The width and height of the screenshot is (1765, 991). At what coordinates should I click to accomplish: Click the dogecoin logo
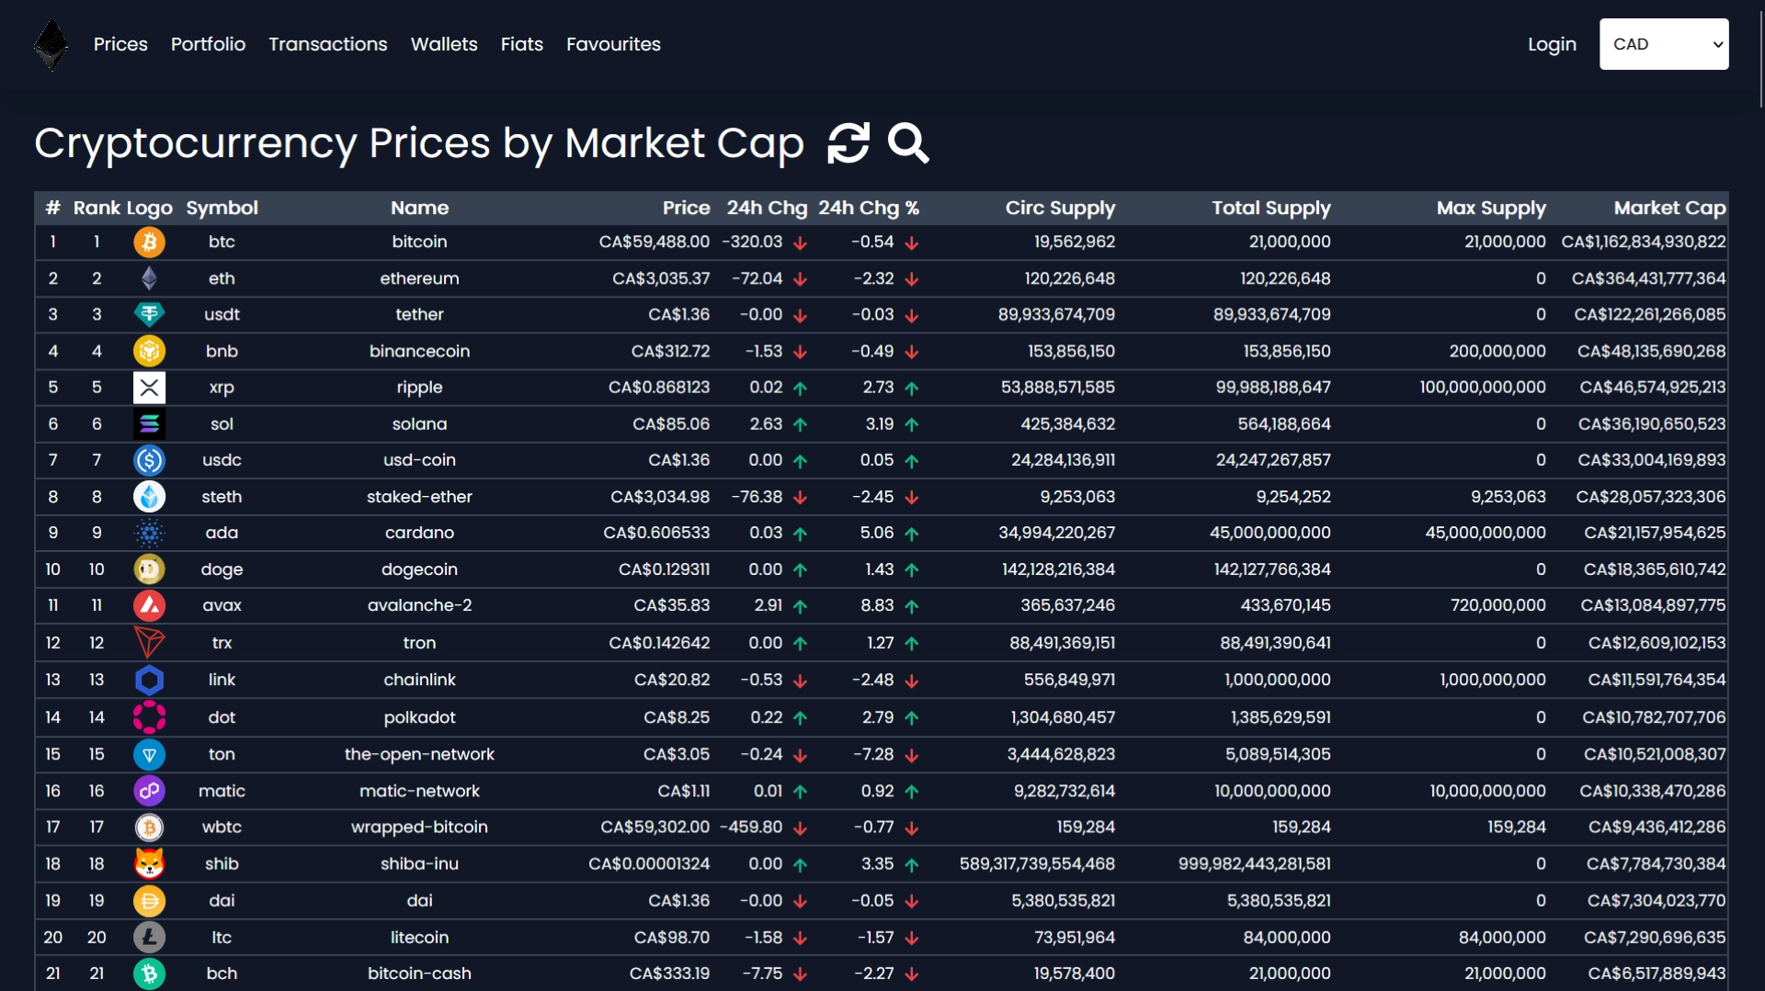point(149,569)
